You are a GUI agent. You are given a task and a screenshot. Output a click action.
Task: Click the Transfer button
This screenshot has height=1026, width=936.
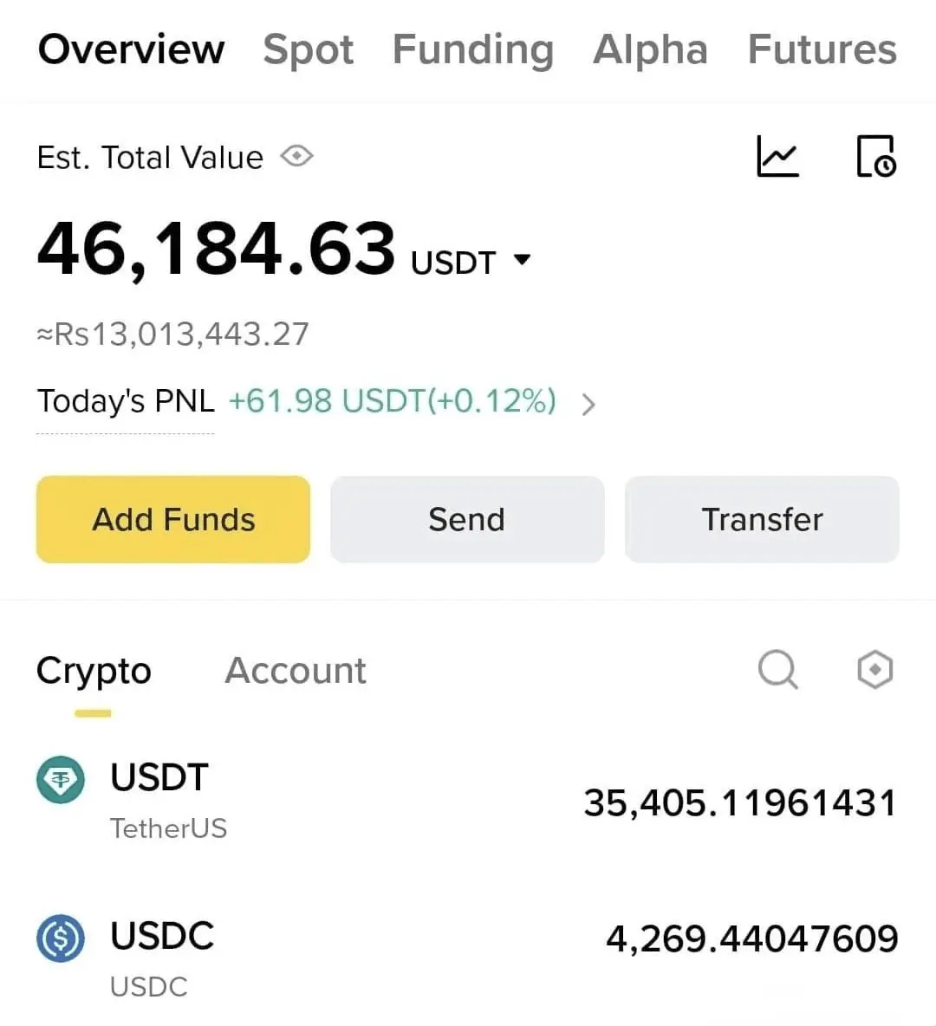762,520
